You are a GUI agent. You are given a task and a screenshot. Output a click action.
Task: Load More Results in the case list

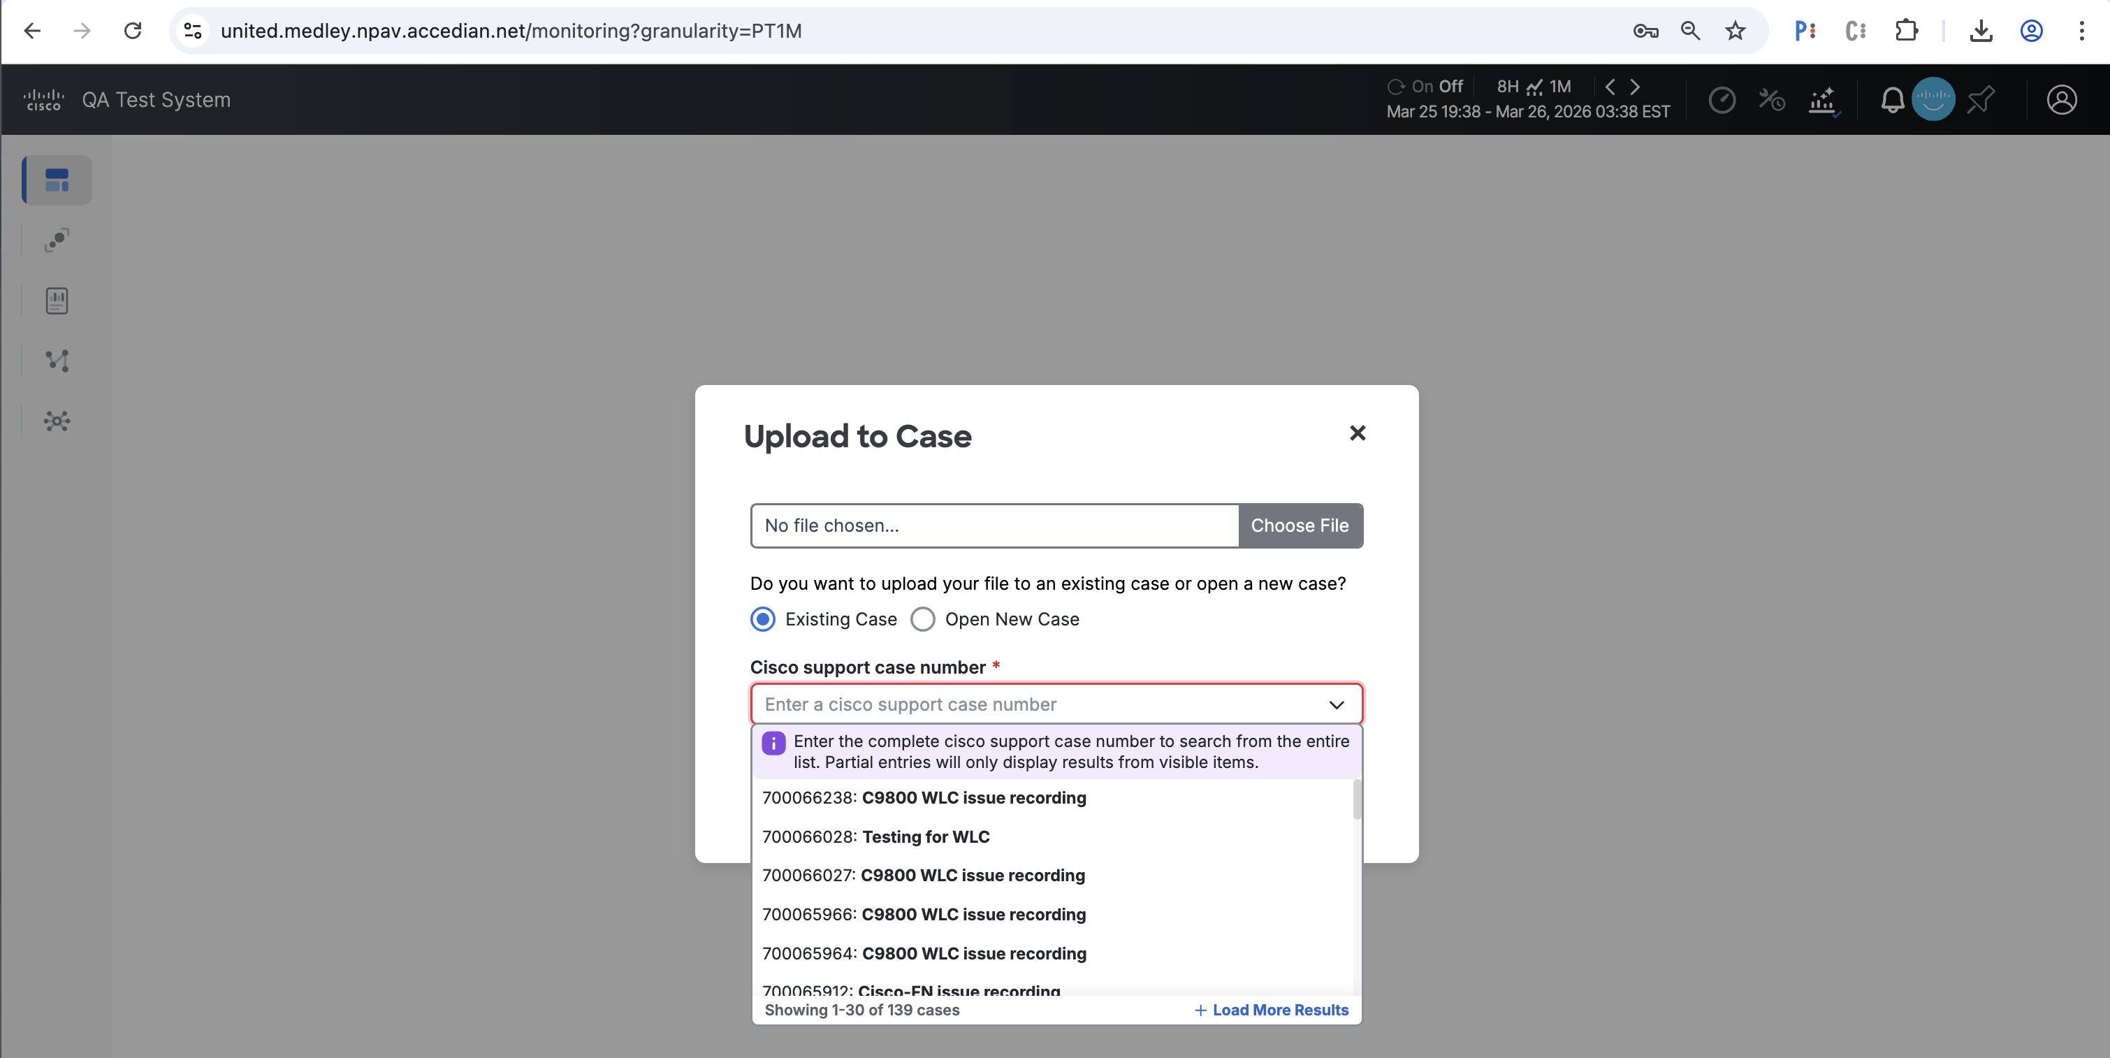pyautogui.click(x=1270, y=1010)
